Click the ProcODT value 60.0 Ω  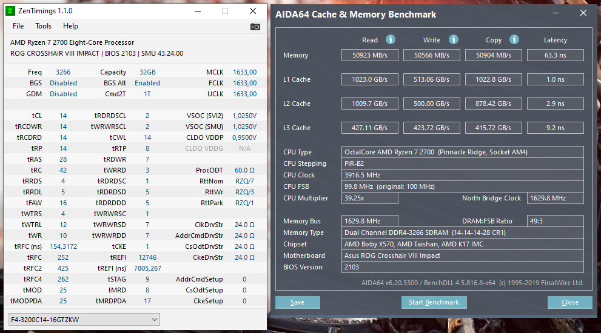(244, 170)
